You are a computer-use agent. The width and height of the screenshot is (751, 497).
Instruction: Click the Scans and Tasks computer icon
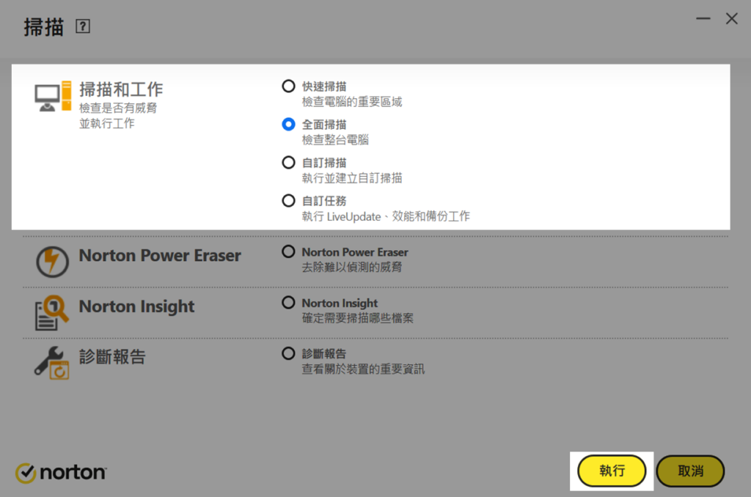tap(53, 96)
